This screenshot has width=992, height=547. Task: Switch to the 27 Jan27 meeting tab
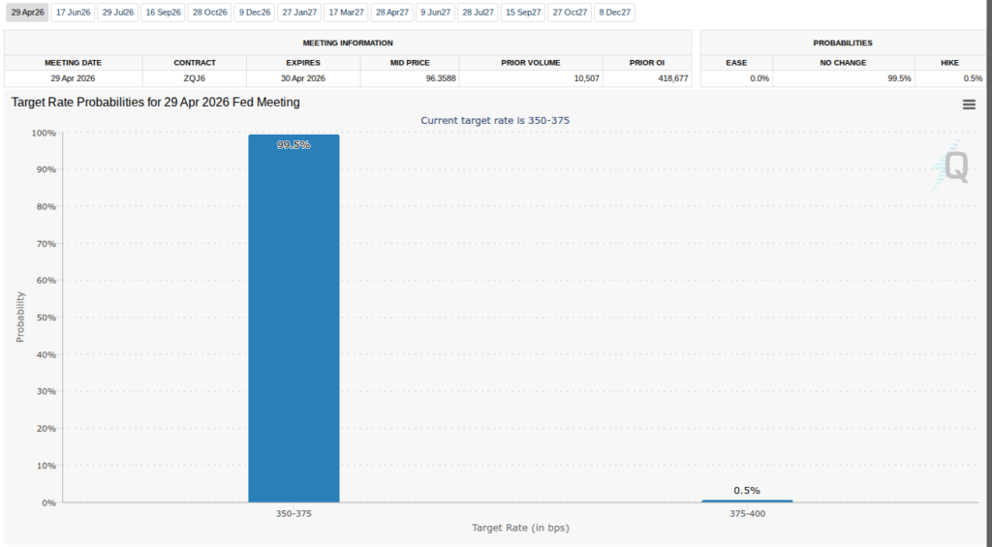click(x=298, y=13)
